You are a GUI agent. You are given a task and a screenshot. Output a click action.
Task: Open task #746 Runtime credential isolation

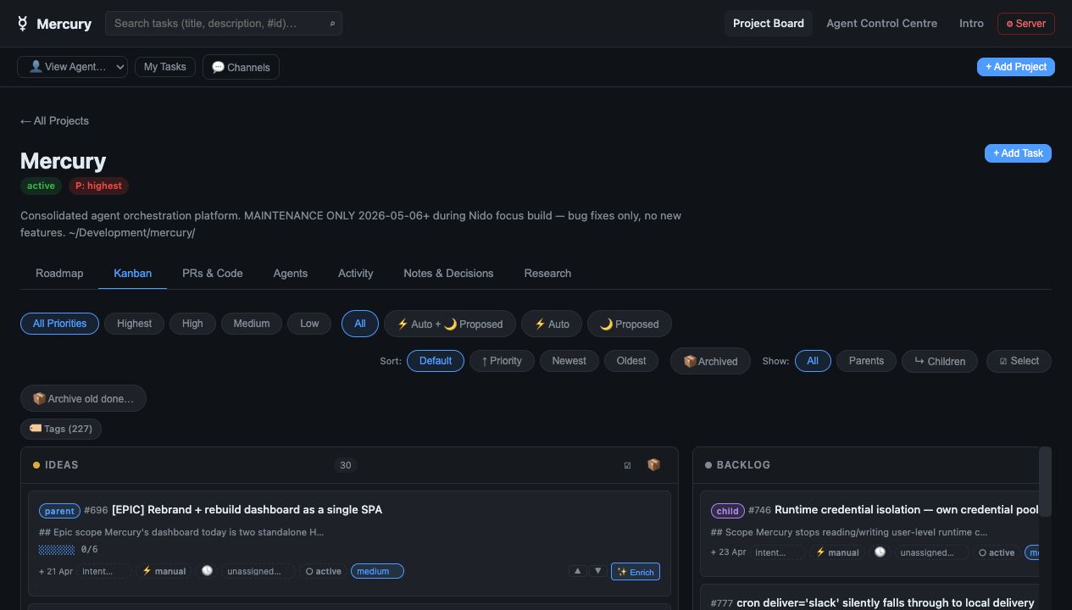pyautogui.click(x=907, y=510)
